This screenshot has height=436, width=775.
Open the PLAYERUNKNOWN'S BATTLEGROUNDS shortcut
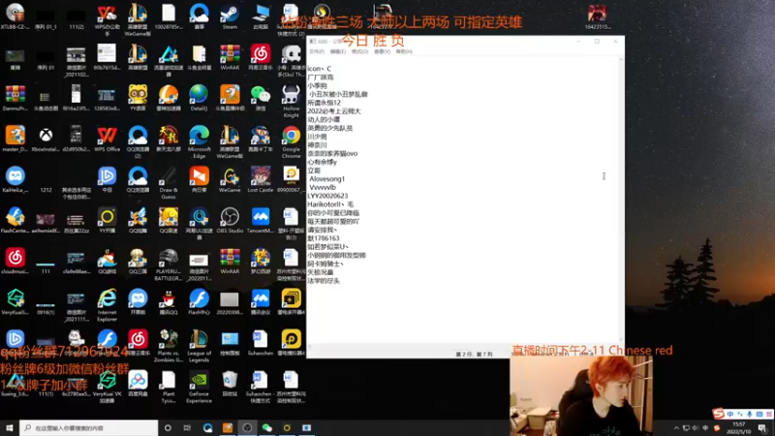(168, 265)
